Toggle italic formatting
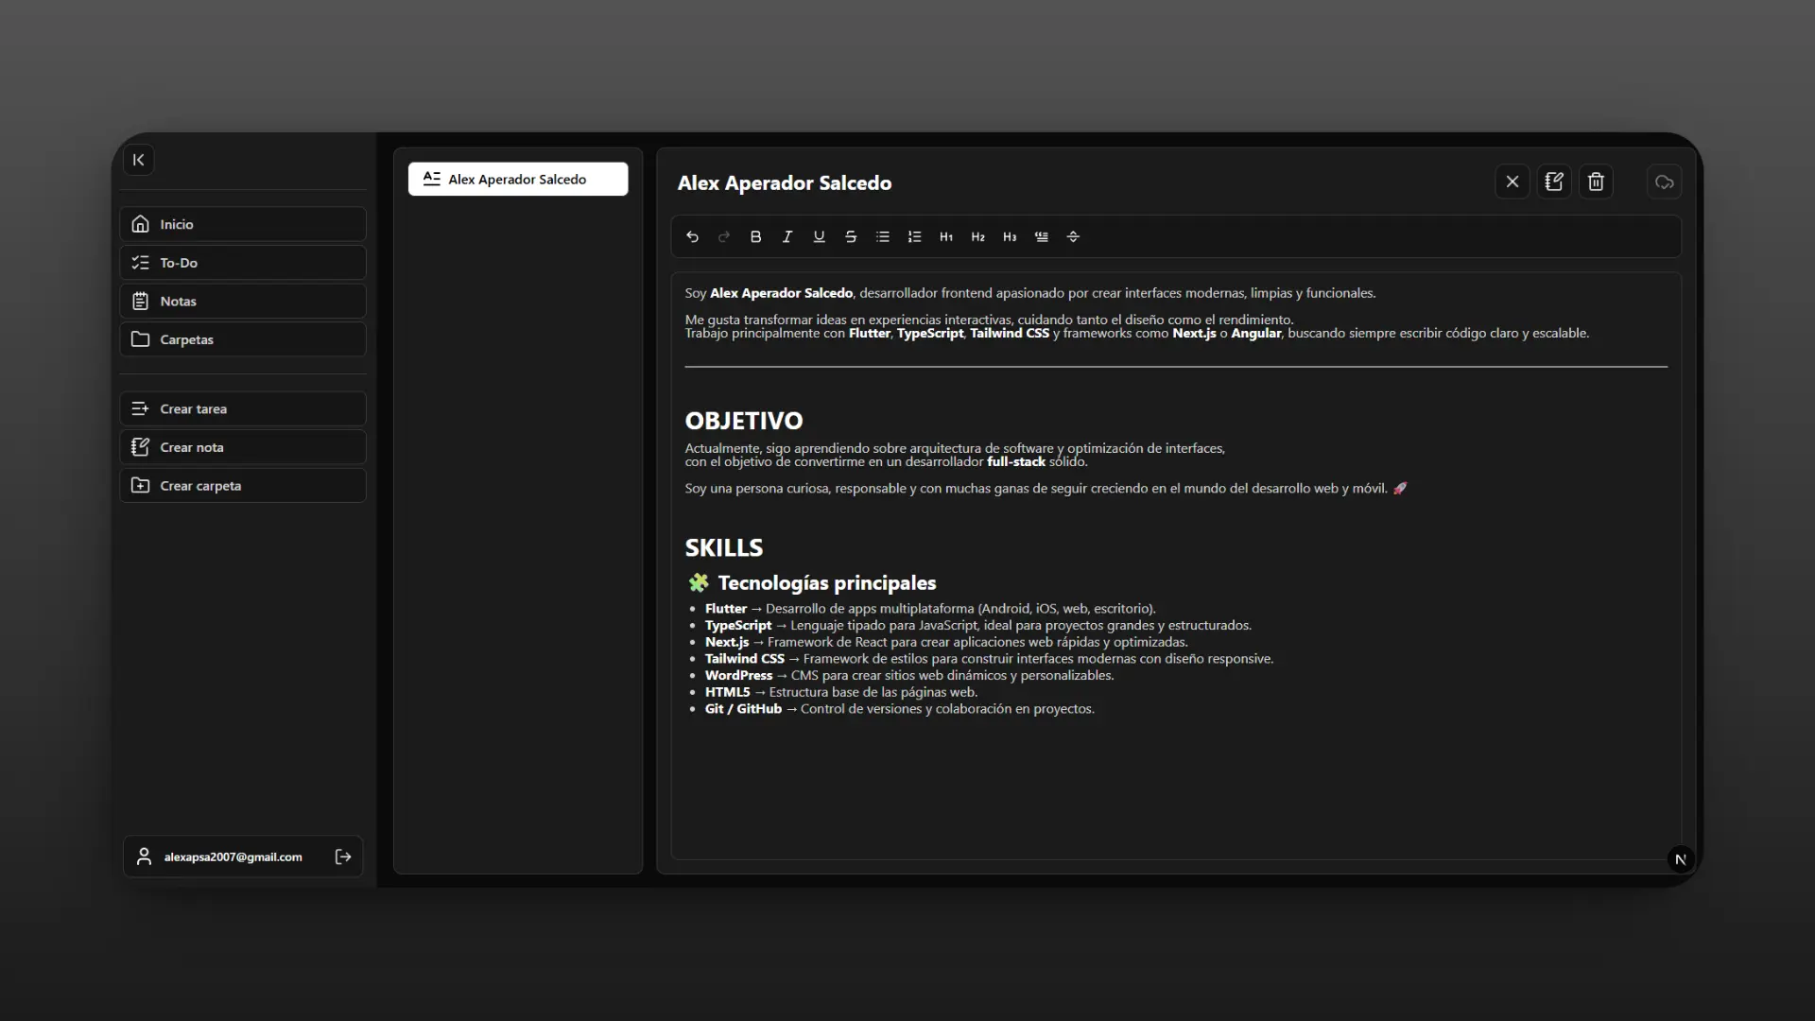The image size is (1815, 1021). (x=786, y=237)
